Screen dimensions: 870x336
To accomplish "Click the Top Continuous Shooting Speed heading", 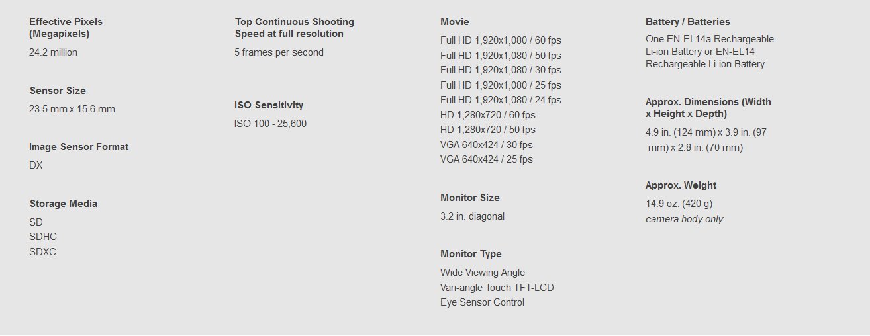I will click(294, 27).
